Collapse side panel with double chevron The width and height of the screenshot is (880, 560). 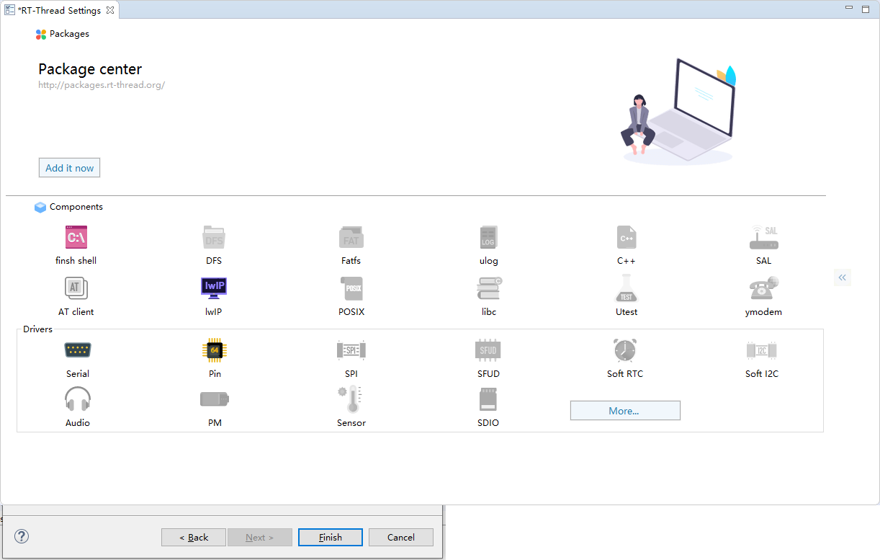[x=843, y=277]
